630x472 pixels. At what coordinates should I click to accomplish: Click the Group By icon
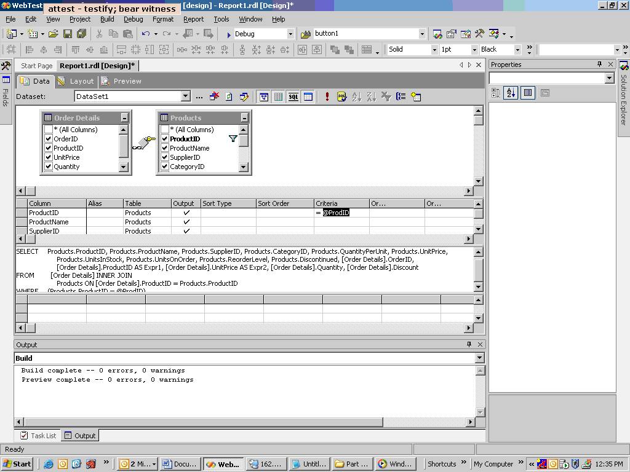click(x=401, y=96)
